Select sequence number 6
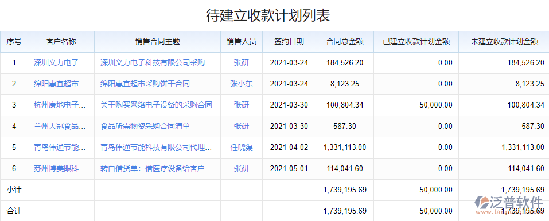Screen dimensions: 549x221 (x=14, y=168)
